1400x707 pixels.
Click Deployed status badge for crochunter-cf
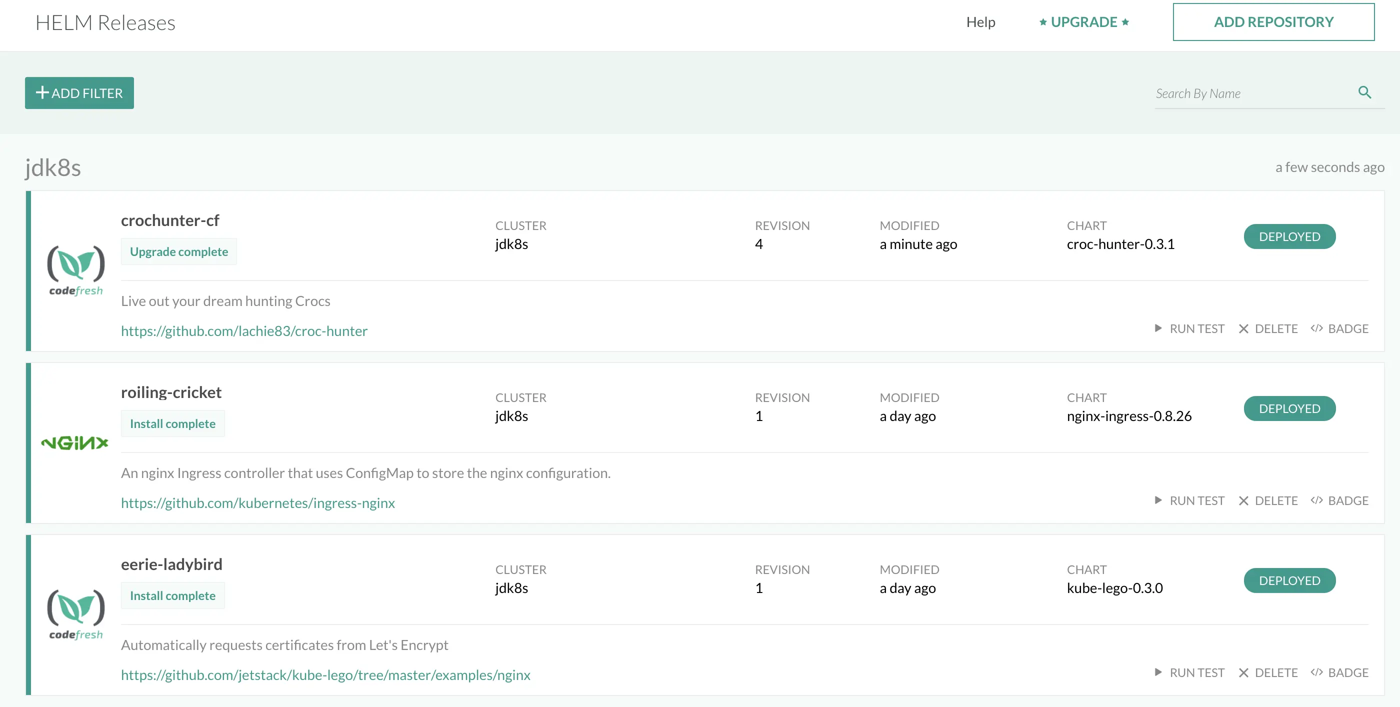(x=1289, y=236)
